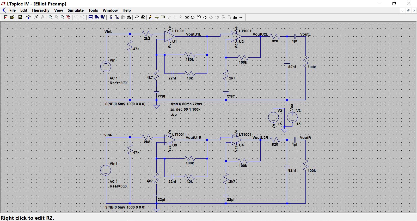This screenshot has width=417, height=221.
Task: Click the 180k value in the lower circuit
Action: pos(190,163)
